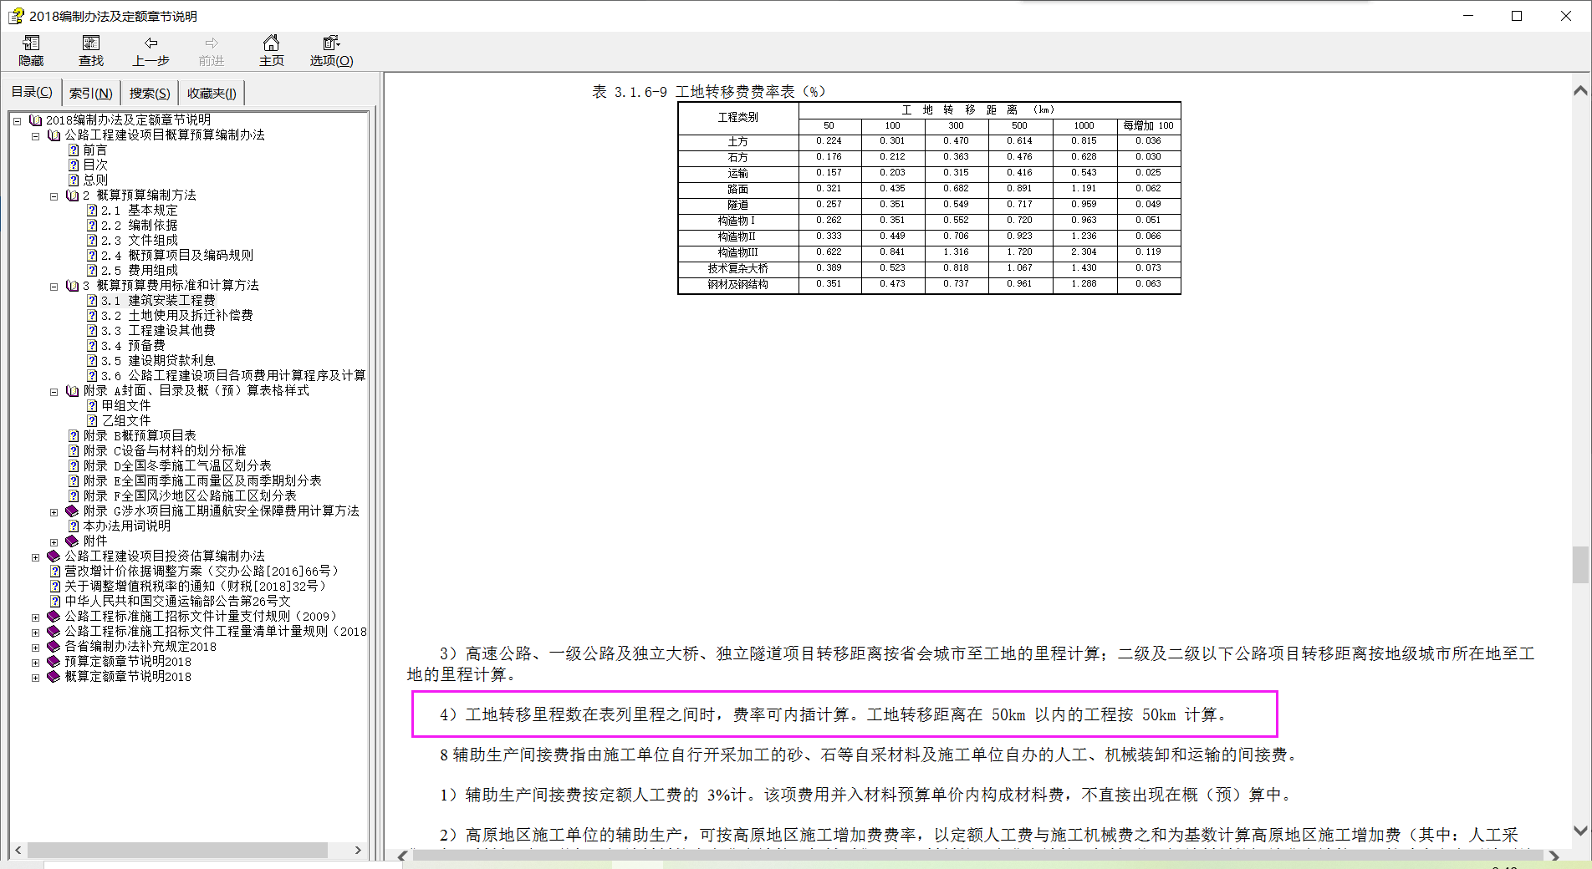
Task: Click the purple book icon for 附件
Action: 73,541
